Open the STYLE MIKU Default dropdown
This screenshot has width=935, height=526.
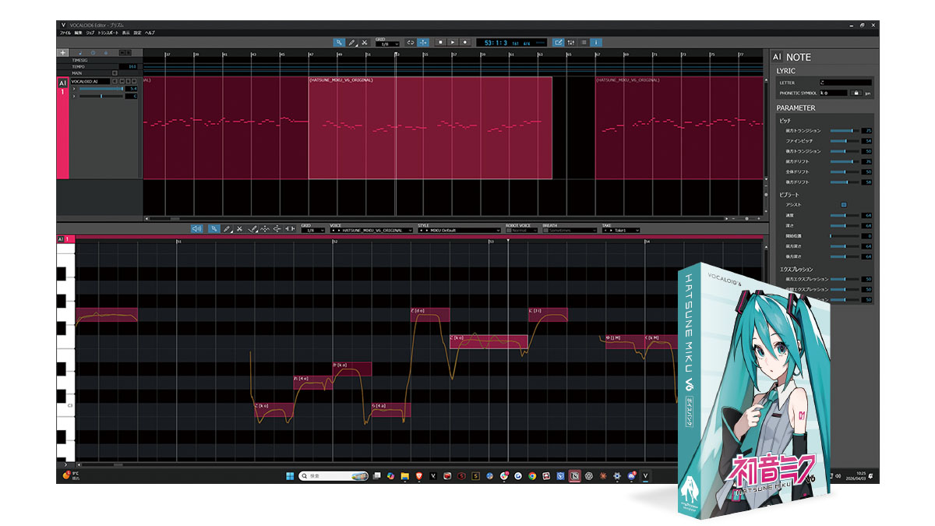click(459, 231)
